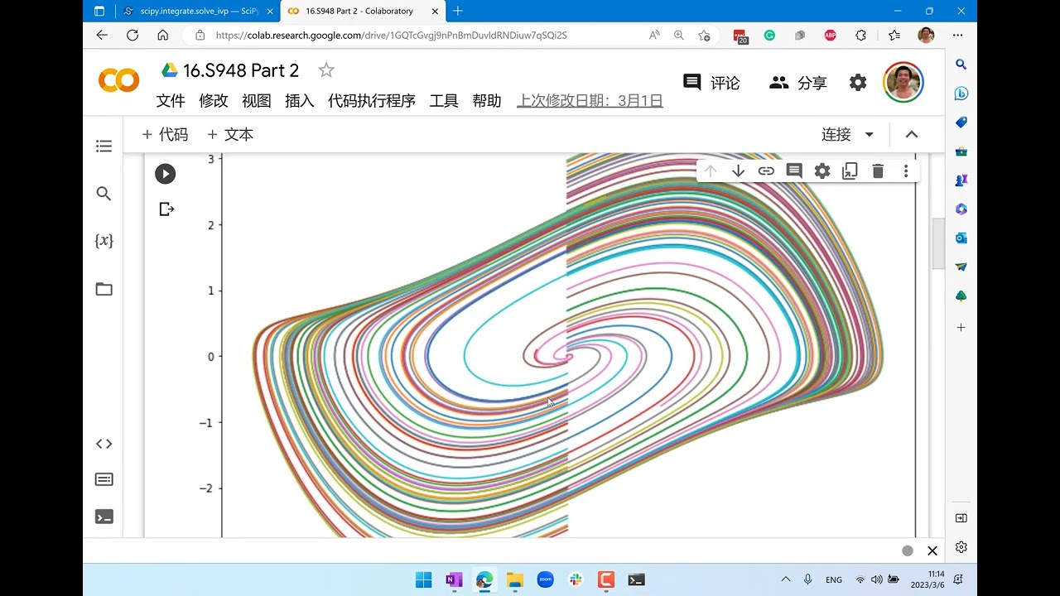The width and height of the screenshot is (1060, 596).
Task: Star the 16.S948 Part 2 notebook
Action: pyautogui.click(x=326, y=70)
